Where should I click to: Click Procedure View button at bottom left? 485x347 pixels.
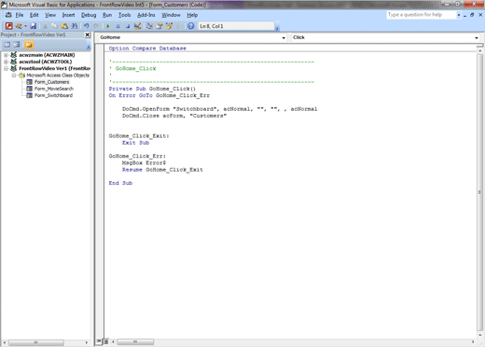[99, 341]
